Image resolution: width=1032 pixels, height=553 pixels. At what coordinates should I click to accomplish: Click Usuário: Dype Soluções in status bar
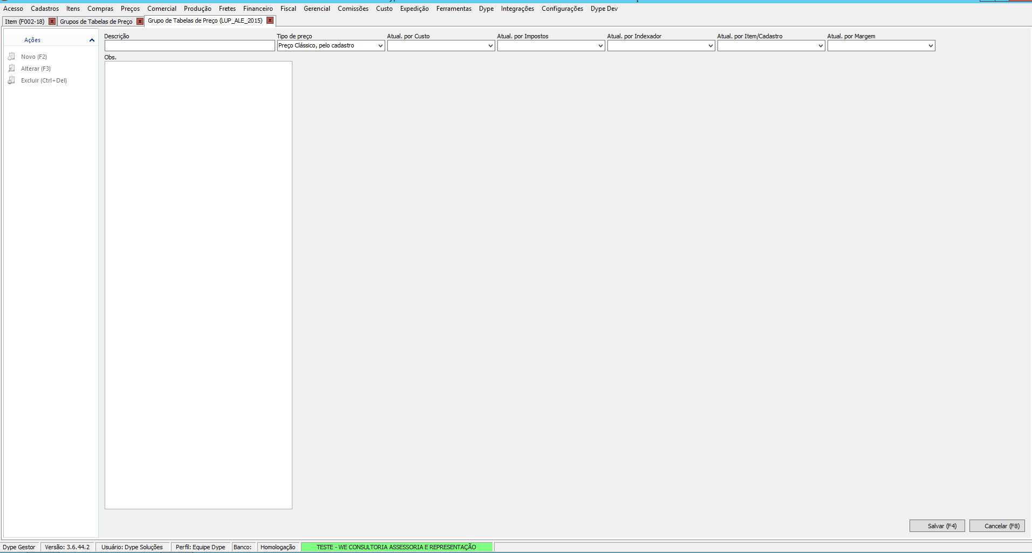tap(132, 547)
